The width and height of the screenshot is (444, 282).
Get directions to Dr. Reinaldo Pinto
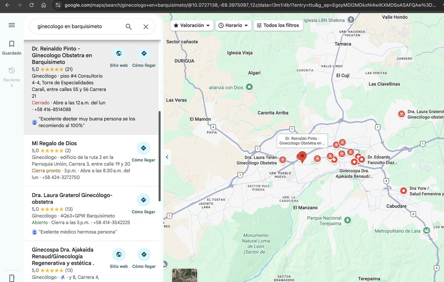click(x=144, y=57)
